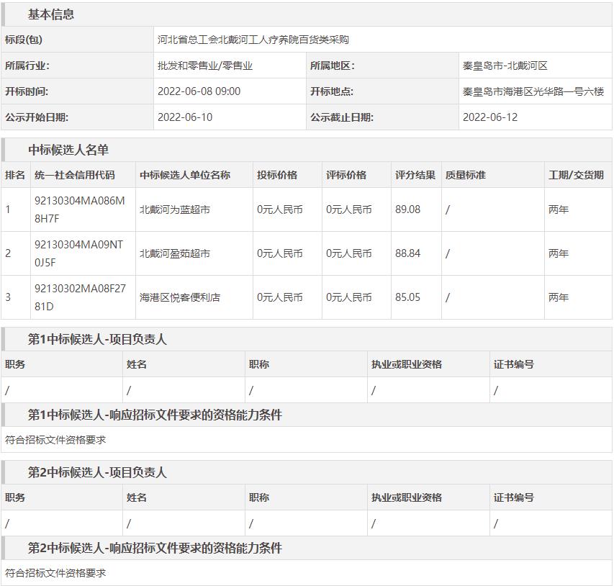Select the 海港区悦客便利店 candidate name
Screen dimensions: 614x586
180,297
